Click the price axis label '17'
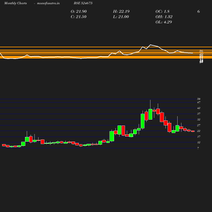This screenshot has height=212, width=212. tap(198, 137)
